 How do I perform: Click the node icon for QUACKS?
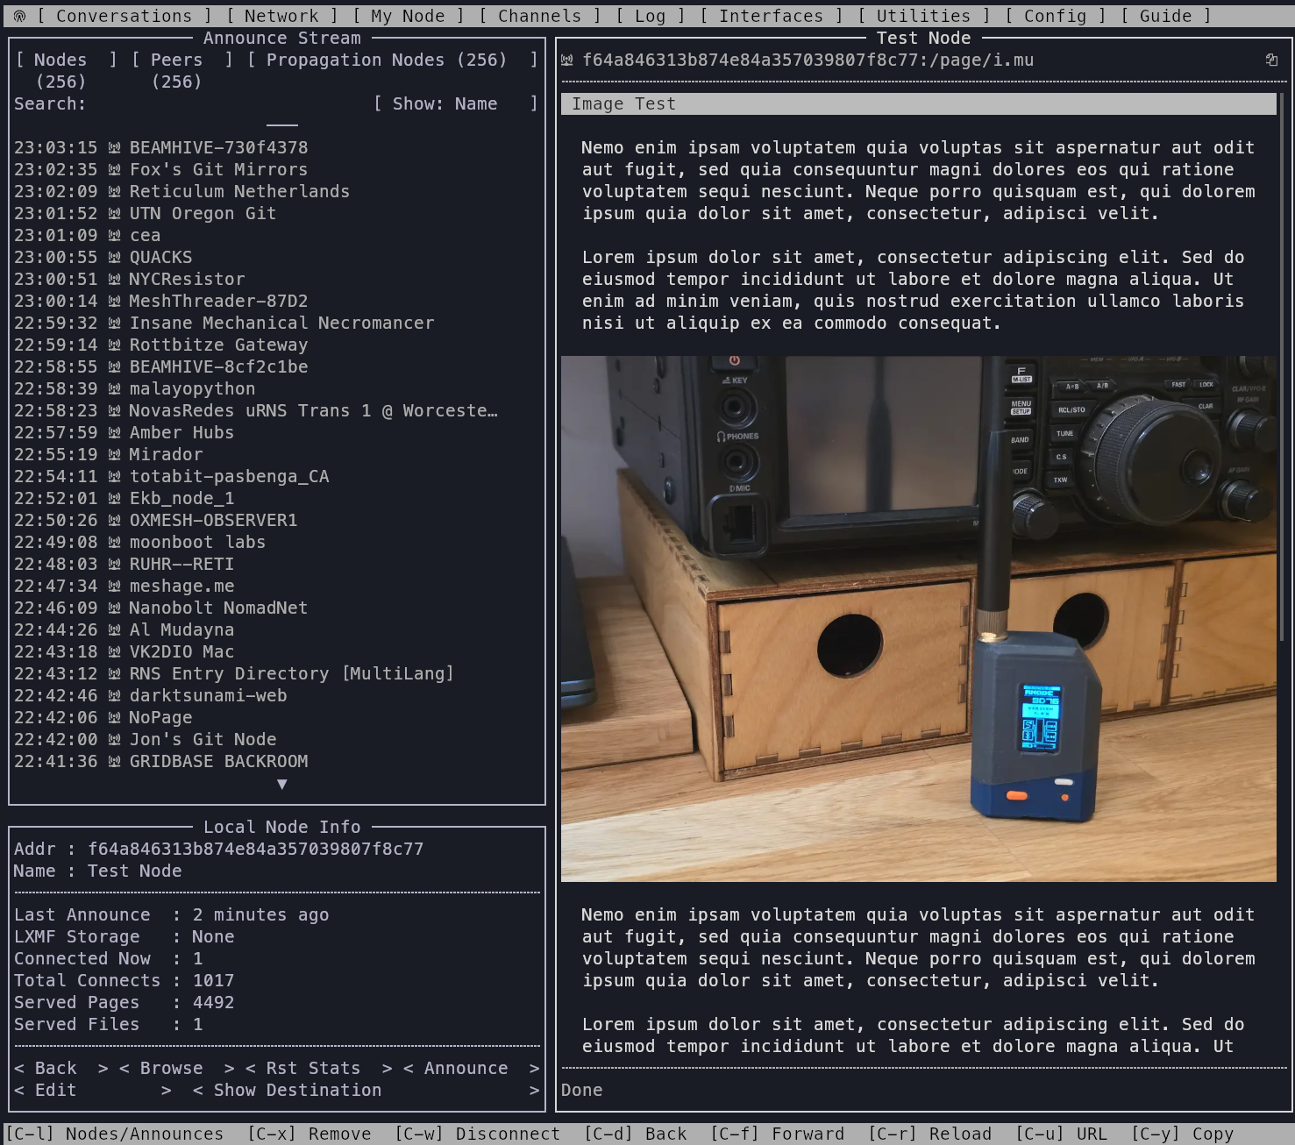point(114,257)
